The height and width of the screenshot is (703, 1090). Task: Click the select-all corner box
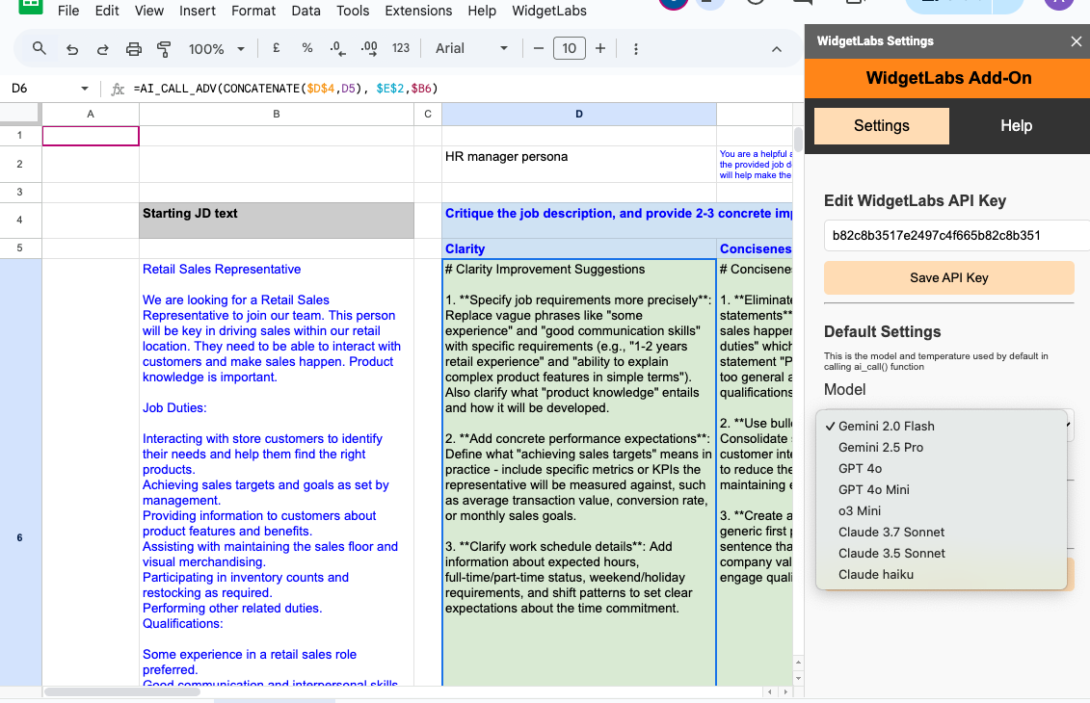(x=19, y=114)
